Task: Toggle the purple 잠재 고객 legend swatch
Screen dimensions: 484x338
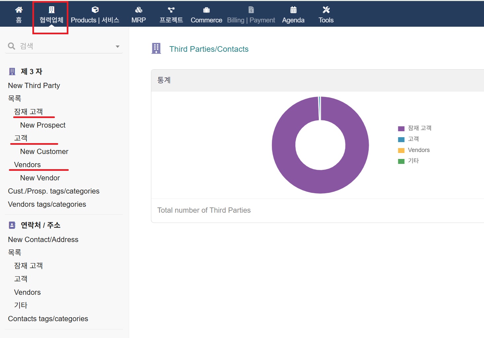Action: pos(401,129)
